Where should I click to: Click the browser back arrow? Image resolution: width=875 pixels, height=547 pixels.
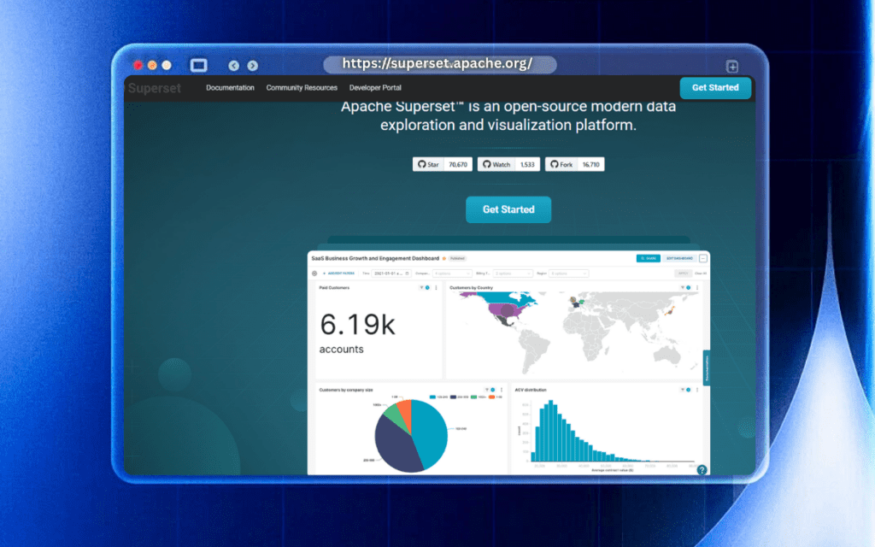[234, 66]
